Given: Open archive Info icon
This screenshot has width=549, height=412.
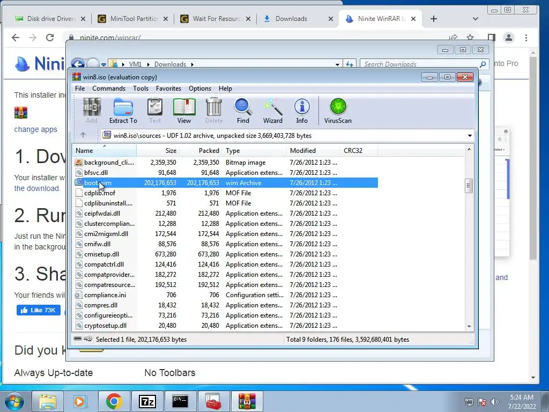Looking at the screenshot, I should tap(302, 111).
